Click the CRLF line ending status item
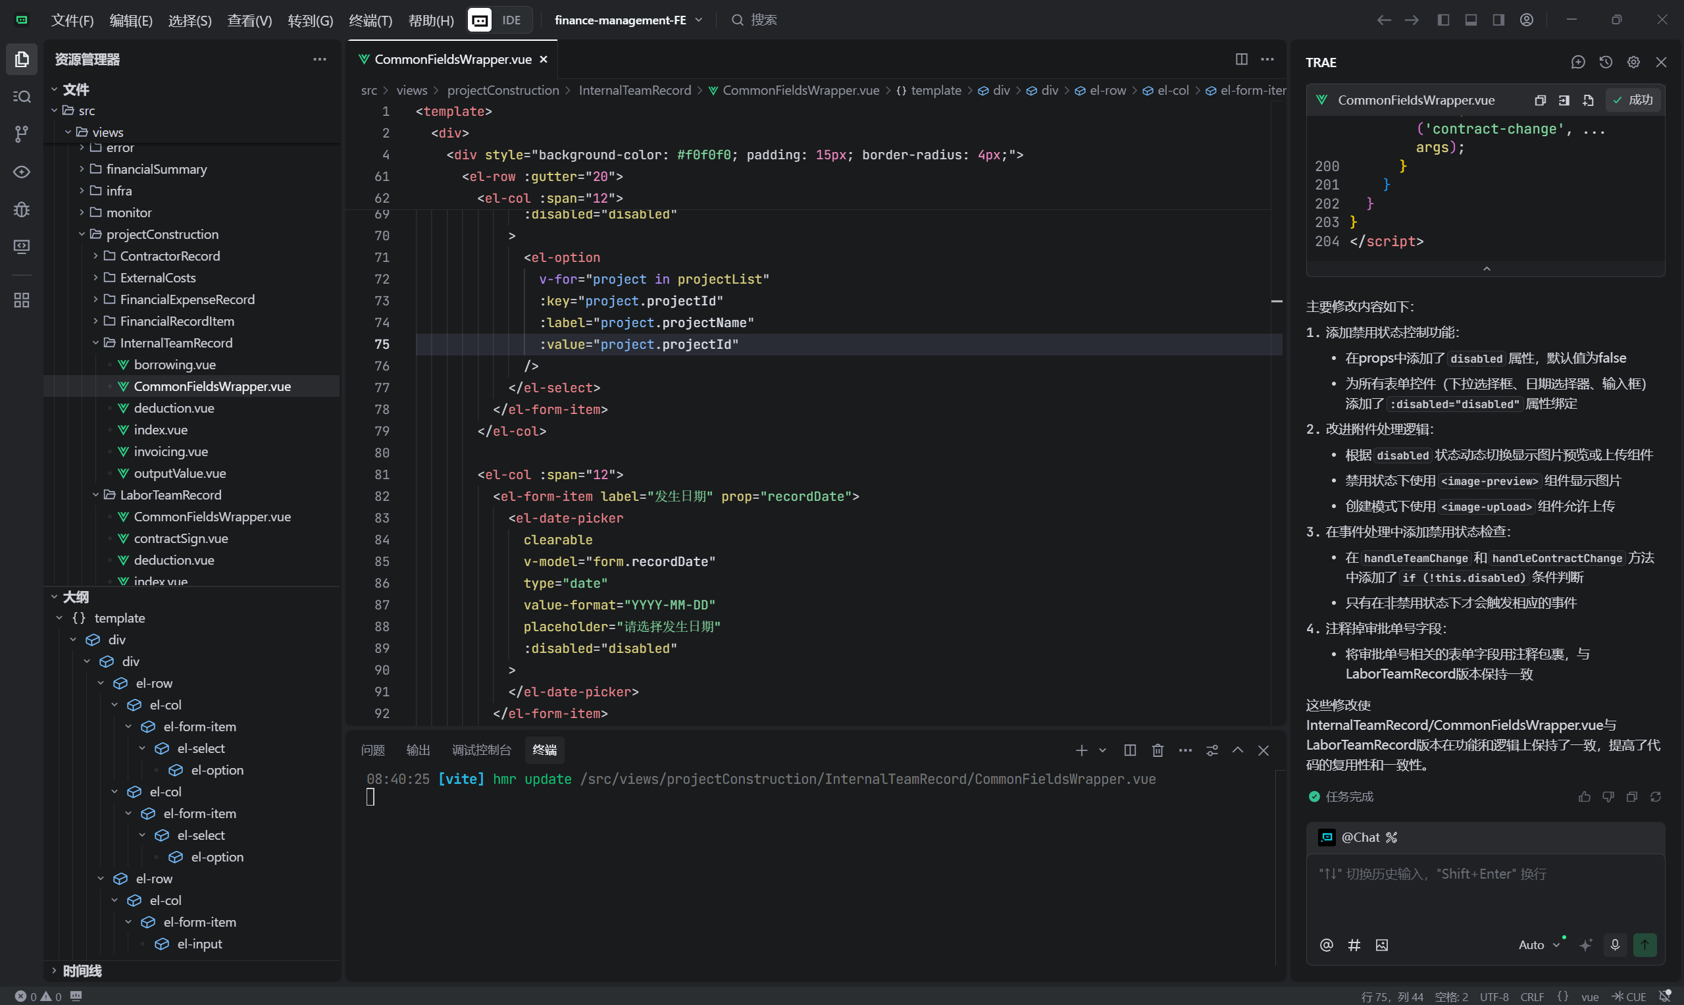The height and width of the screenshot is (1005, 1684). tap(1531, 997)
